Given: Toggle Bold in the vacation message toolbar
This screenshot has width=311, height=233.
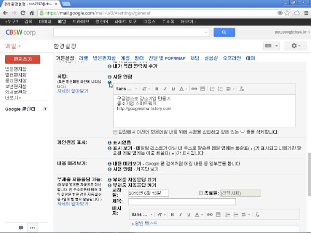Looking at the screenshot, I should [x=173, y=214].
